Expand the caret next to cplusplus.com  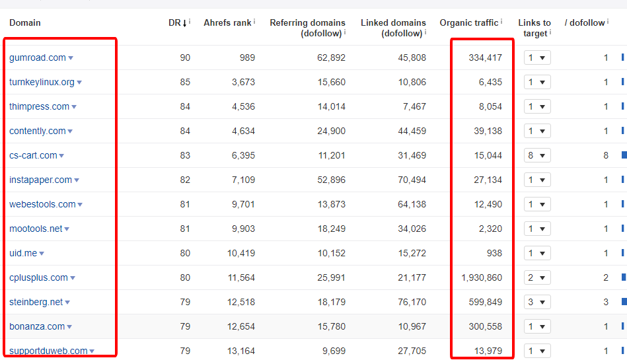(73, 278)
